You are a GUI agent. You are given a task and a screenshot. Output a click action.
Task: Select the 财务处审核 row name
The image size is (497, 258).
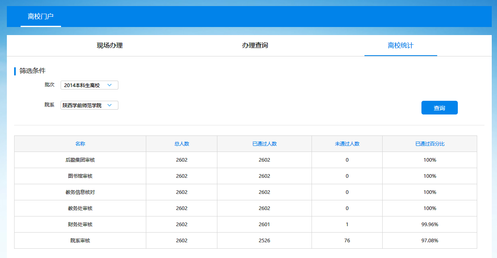pyautogui.click(x=80, y=225)
